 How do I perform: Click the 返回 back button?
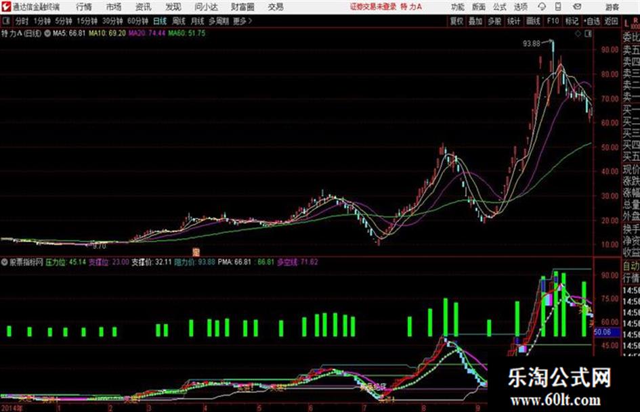coord(611,21)
